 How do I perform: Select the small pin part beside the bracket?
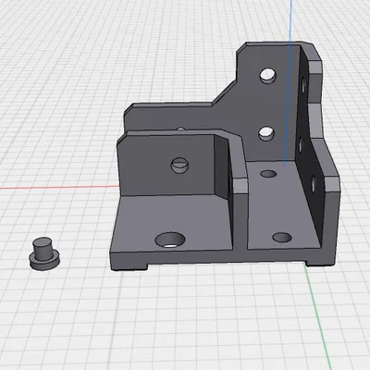tap(44, 253)
